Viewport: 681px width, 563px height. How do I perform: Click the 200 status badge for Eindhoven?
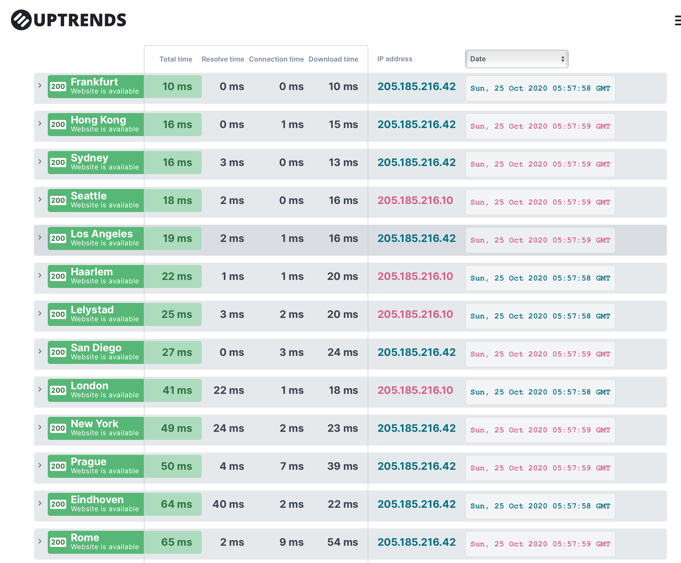[x=58, y=504]
